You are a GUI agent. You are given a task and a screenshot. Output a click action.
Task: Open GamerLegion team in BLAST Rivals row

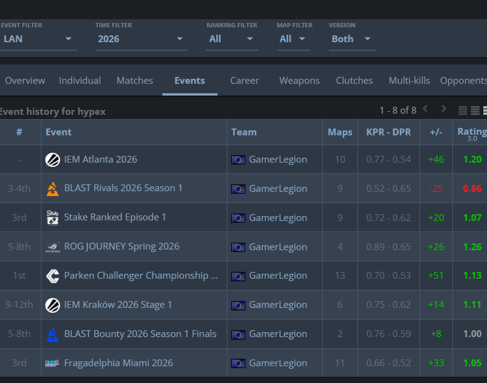(x=278, y=189)
